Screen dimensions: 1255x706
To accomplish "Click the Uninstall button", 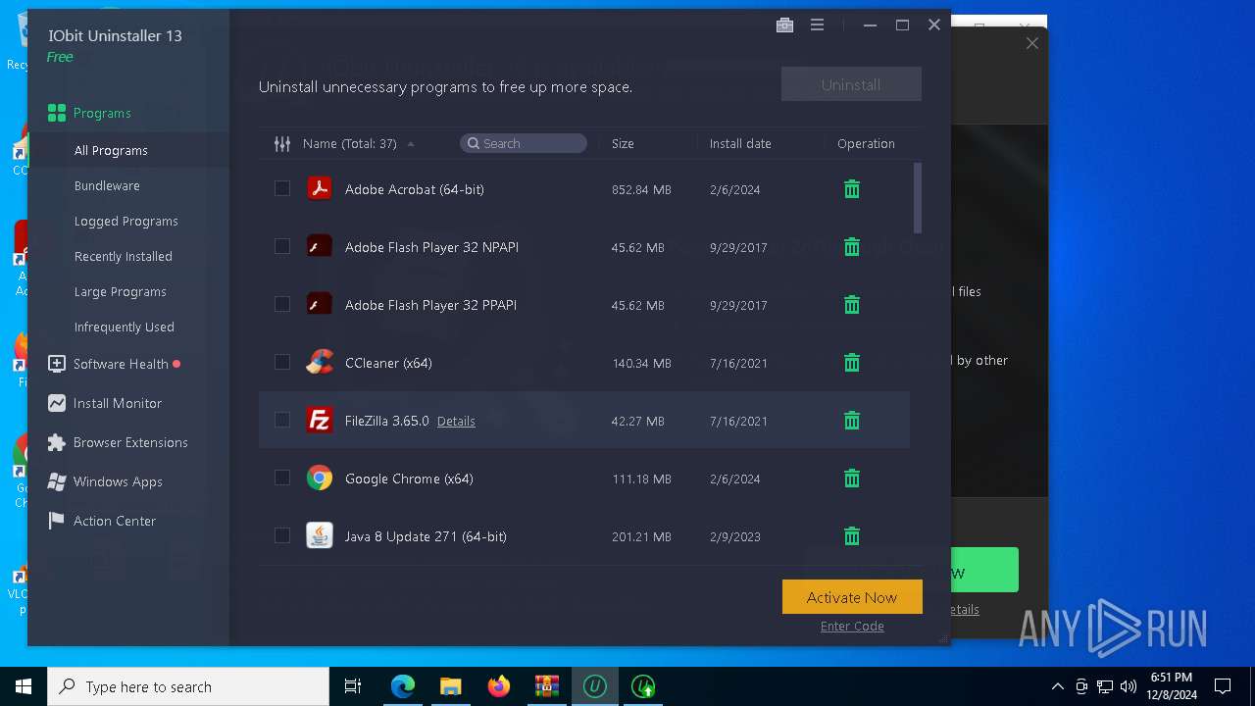I will pyautogui.click(x=851, y=84).
